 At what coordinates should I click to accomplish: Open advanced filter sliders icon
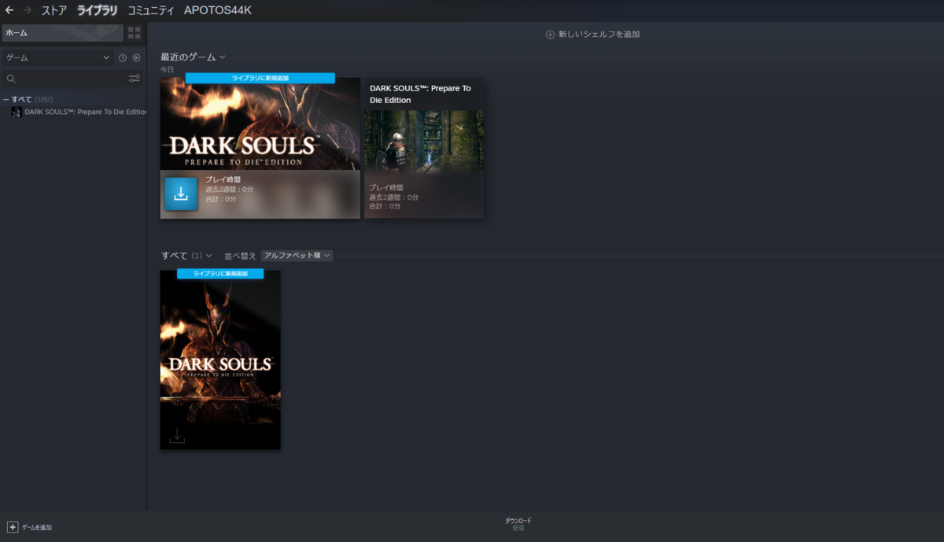(x=135, y=79)
